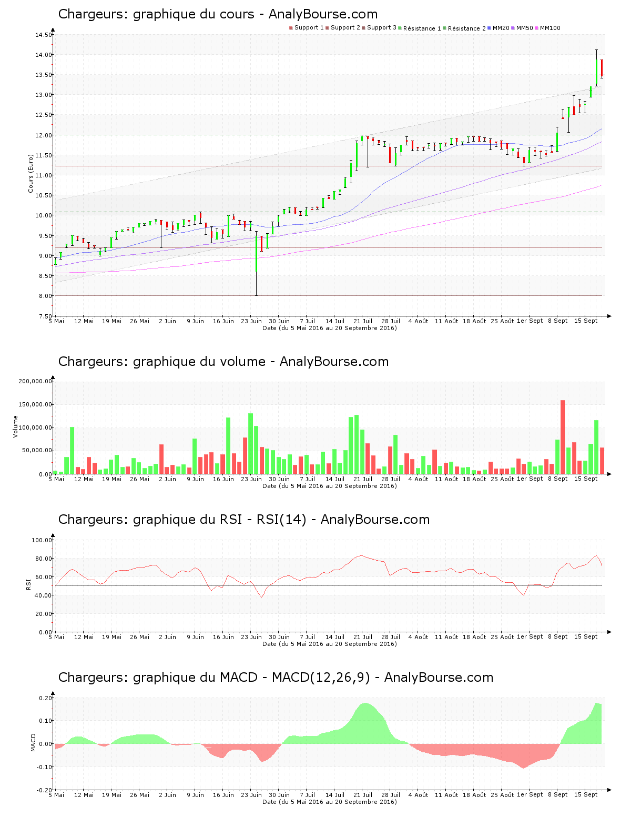
Task: Click '2 Juin' date under the volume chart
Action: (x=167, y=479)
